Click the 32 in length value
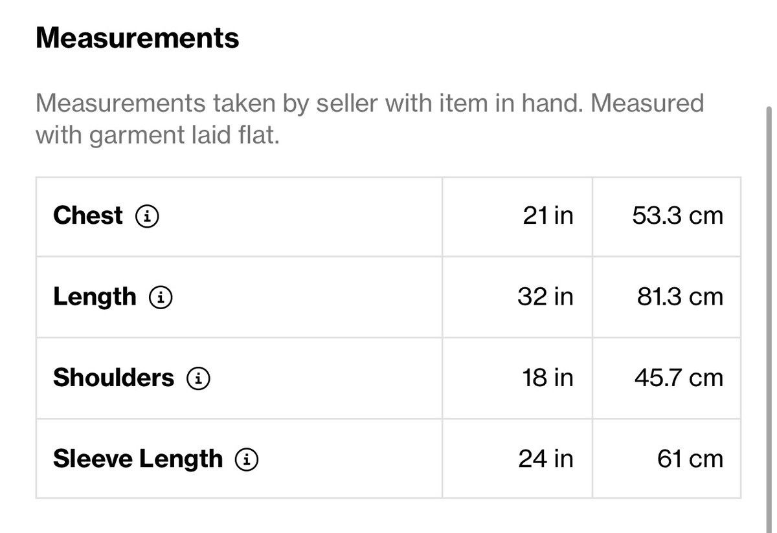 (545, 297)
